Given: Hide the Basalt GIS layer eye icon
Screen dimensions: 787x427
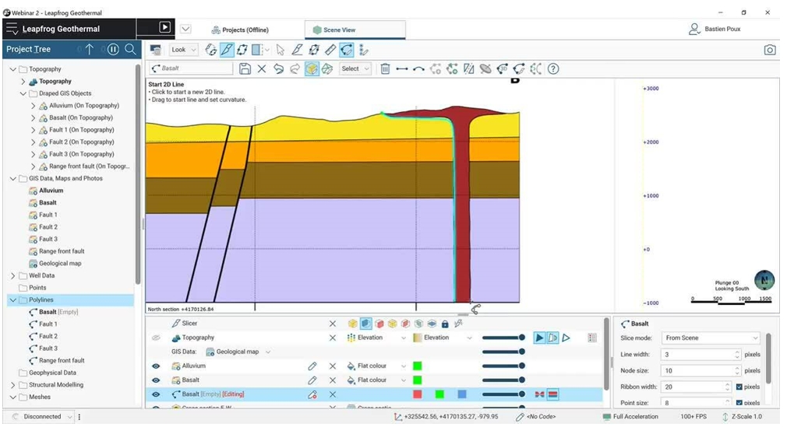Looking at the screenshot, I should [x=156, y=380].
